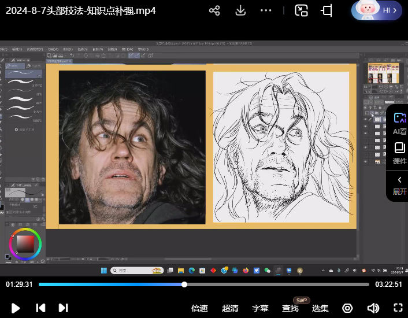Viewport: 408px width, 318px height.
Task: Click the share icon in top bar
Action: point(214,10)
